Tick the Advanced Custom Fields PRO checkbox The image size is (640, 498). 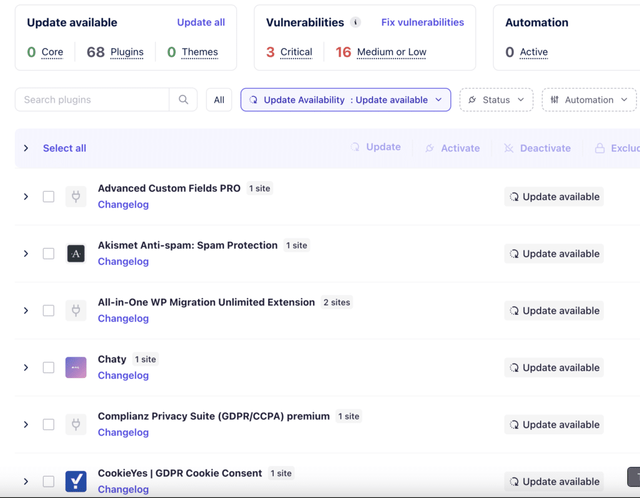tap(49, 197)
